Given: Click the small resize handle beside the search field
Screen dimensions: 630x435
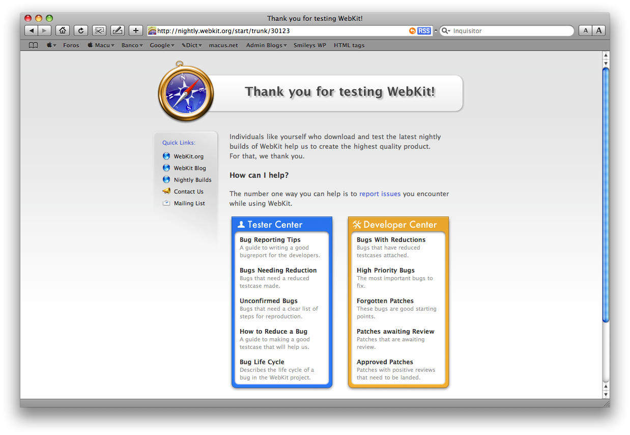Looking at the screenshot, I should pos(436,31).
